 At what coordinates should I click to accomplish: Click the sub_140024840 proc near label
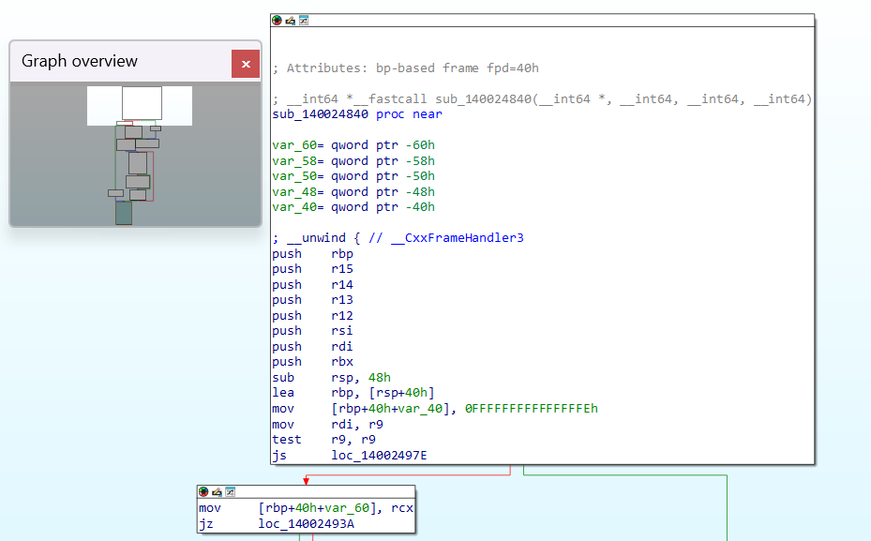356,114
